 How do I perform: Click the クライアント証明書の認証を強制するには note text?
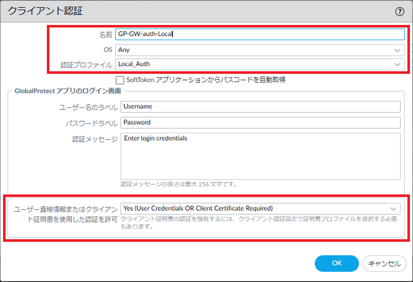(259, 223)
